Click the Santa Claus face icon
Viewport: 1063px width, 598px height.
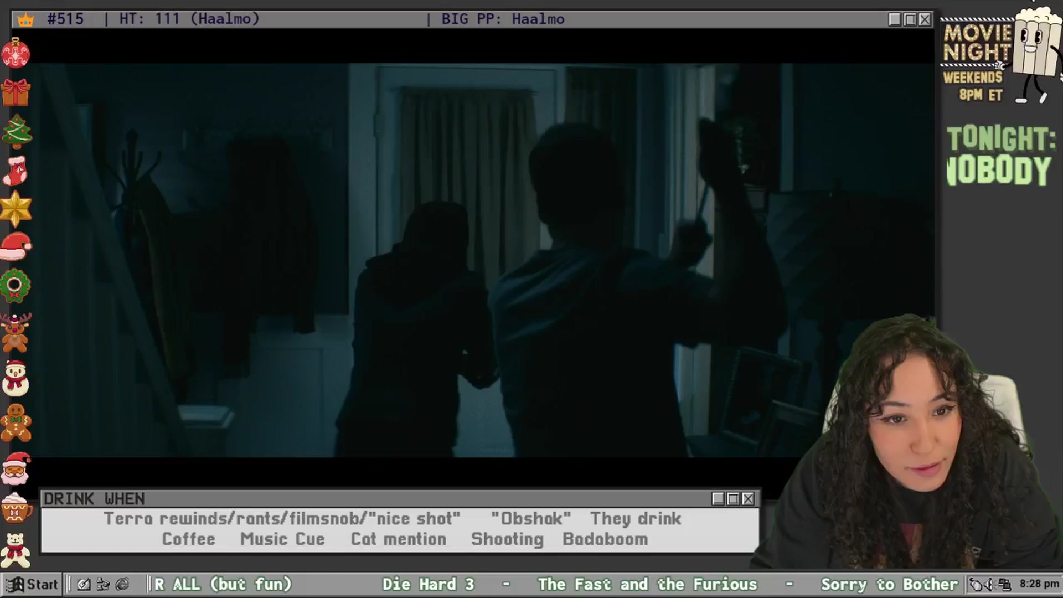point(16,468)
